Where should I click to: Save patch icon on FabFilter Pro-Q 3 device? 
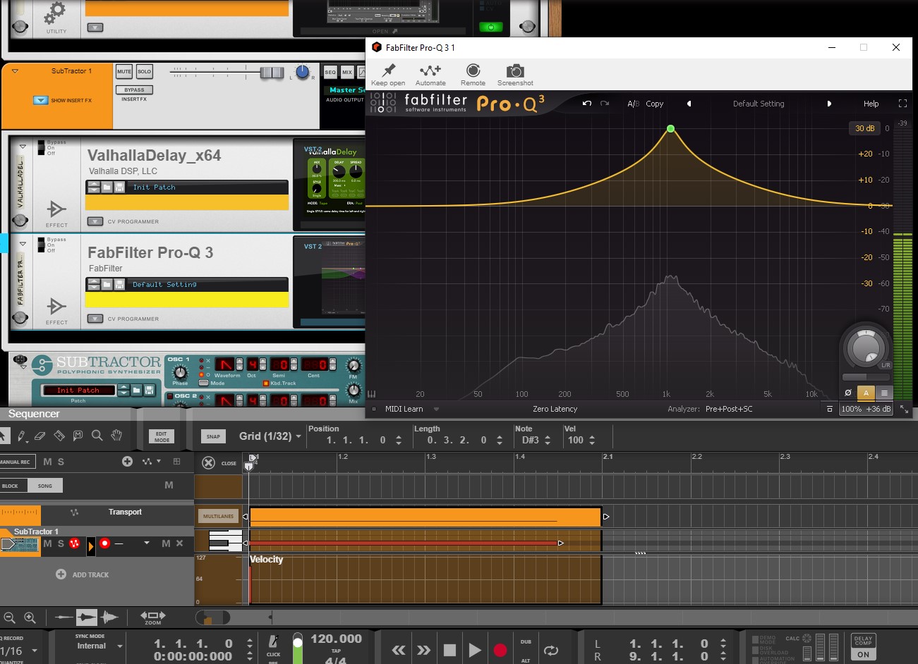point(119,284)
